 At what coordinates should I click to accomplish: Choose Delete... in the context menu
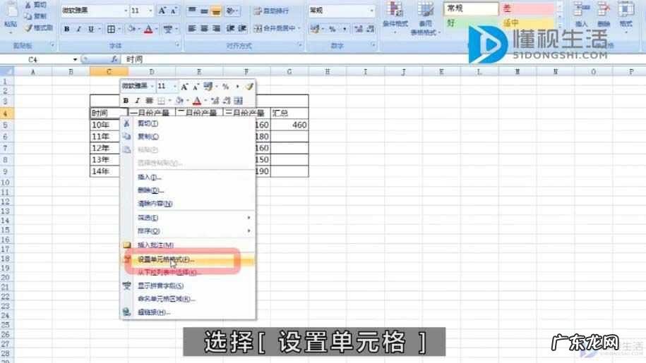(188, 190)
